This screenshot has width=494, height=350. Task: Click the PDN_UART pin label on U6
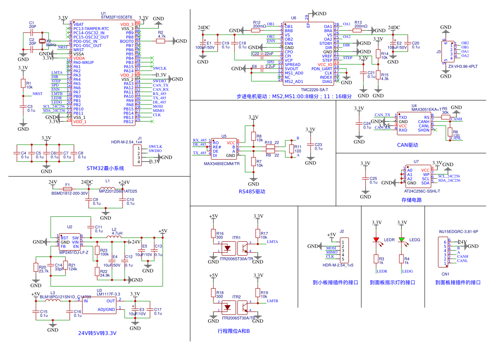pos(322,69)
